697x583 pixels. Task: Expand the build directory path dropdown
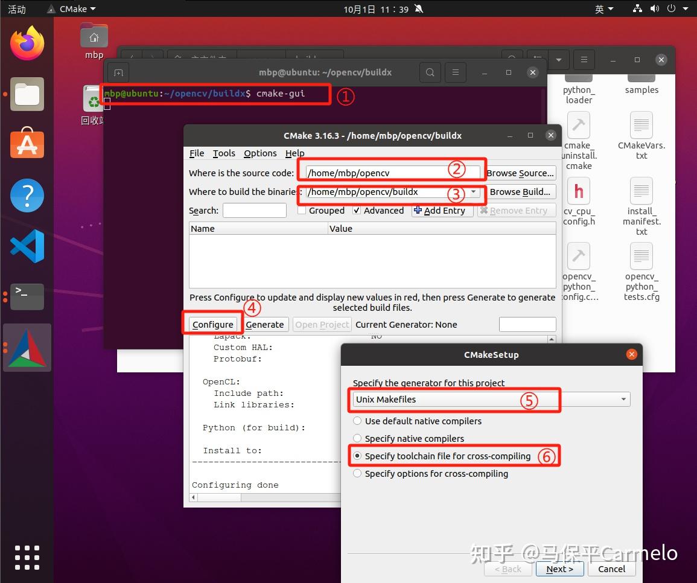pyautogui.click(x=473, y=192)
